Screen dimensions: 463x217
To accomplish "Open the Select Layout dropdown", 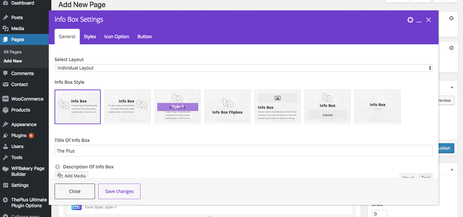I will 243,68.
